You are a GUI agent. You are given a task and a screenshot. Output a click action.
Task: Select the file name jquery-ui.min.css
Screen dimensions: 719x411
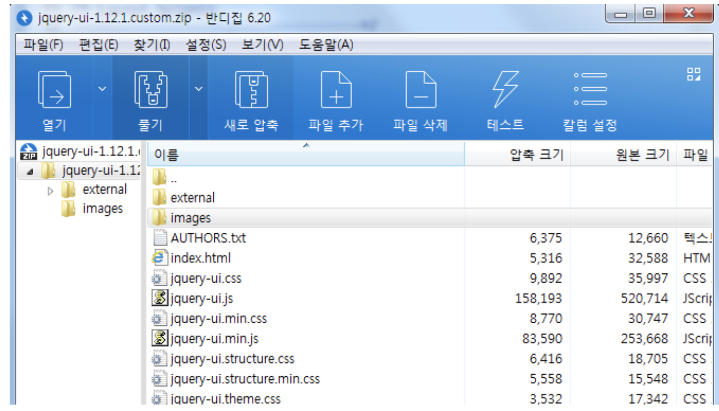click(219, 319)
